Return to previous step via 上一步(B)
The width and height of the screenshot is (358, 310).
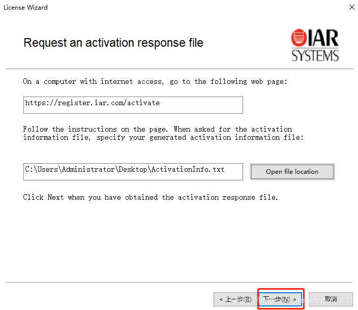[235, 299]
